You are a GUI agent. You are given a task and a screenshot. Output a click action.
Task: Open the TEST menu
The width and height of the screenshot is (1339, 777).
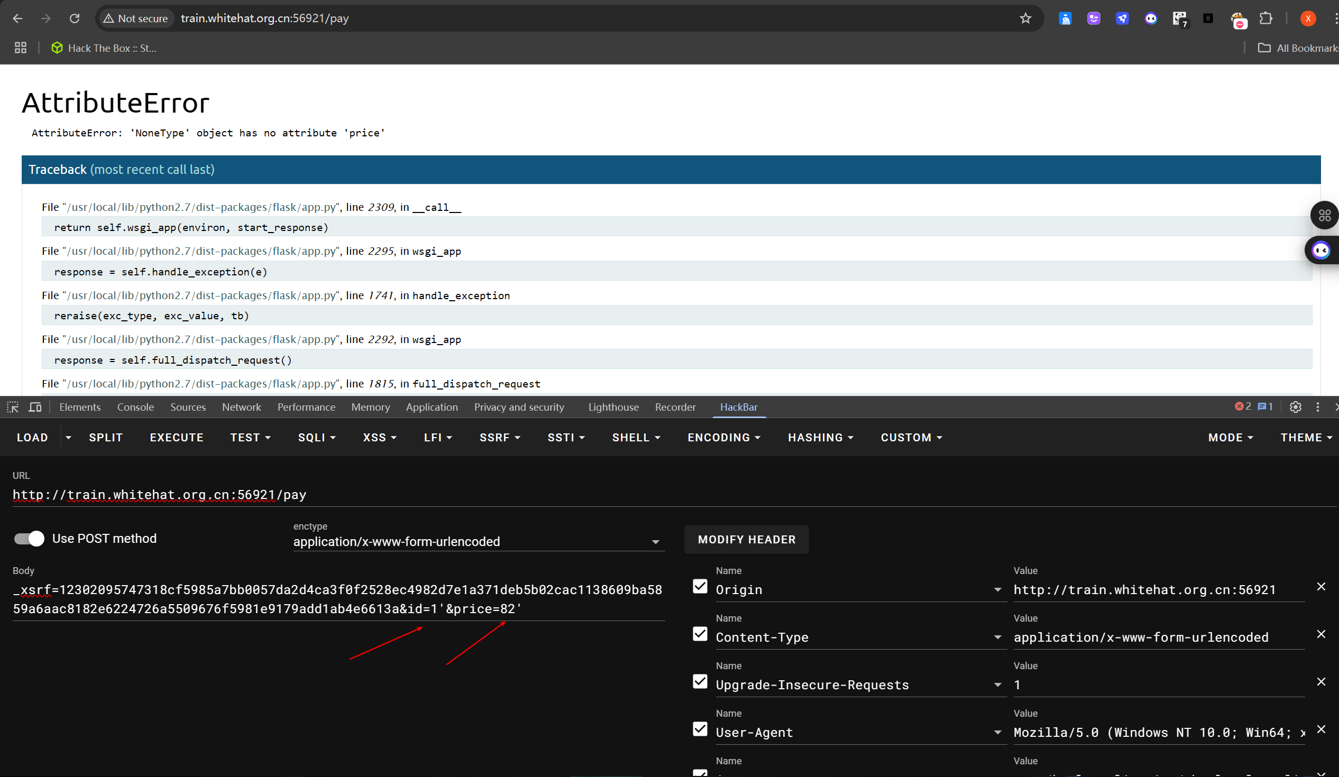click(x=250, y=437)
